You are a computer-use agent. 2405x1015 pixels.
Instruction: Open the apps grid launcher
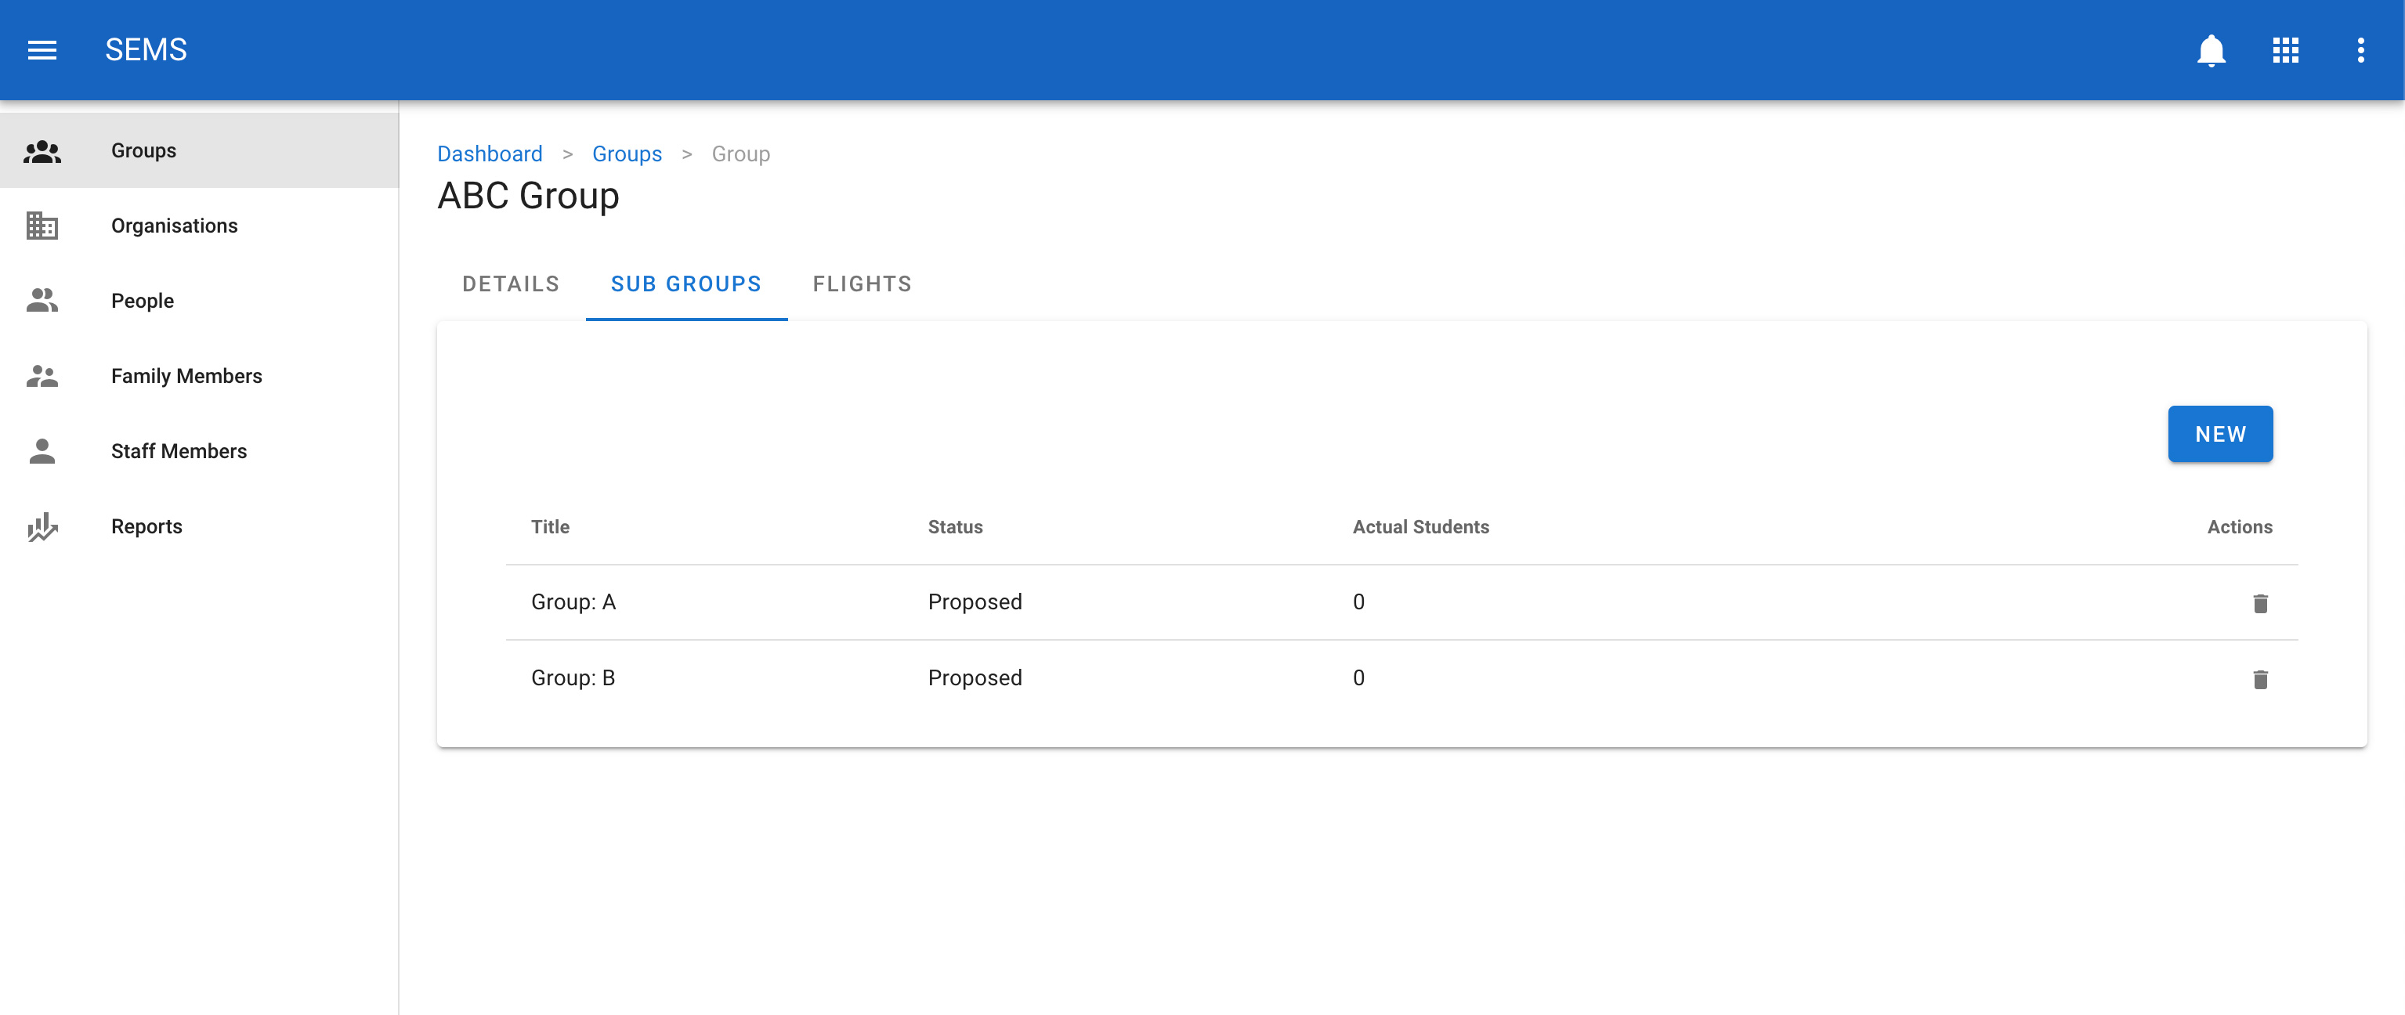tap(2284, 49)
